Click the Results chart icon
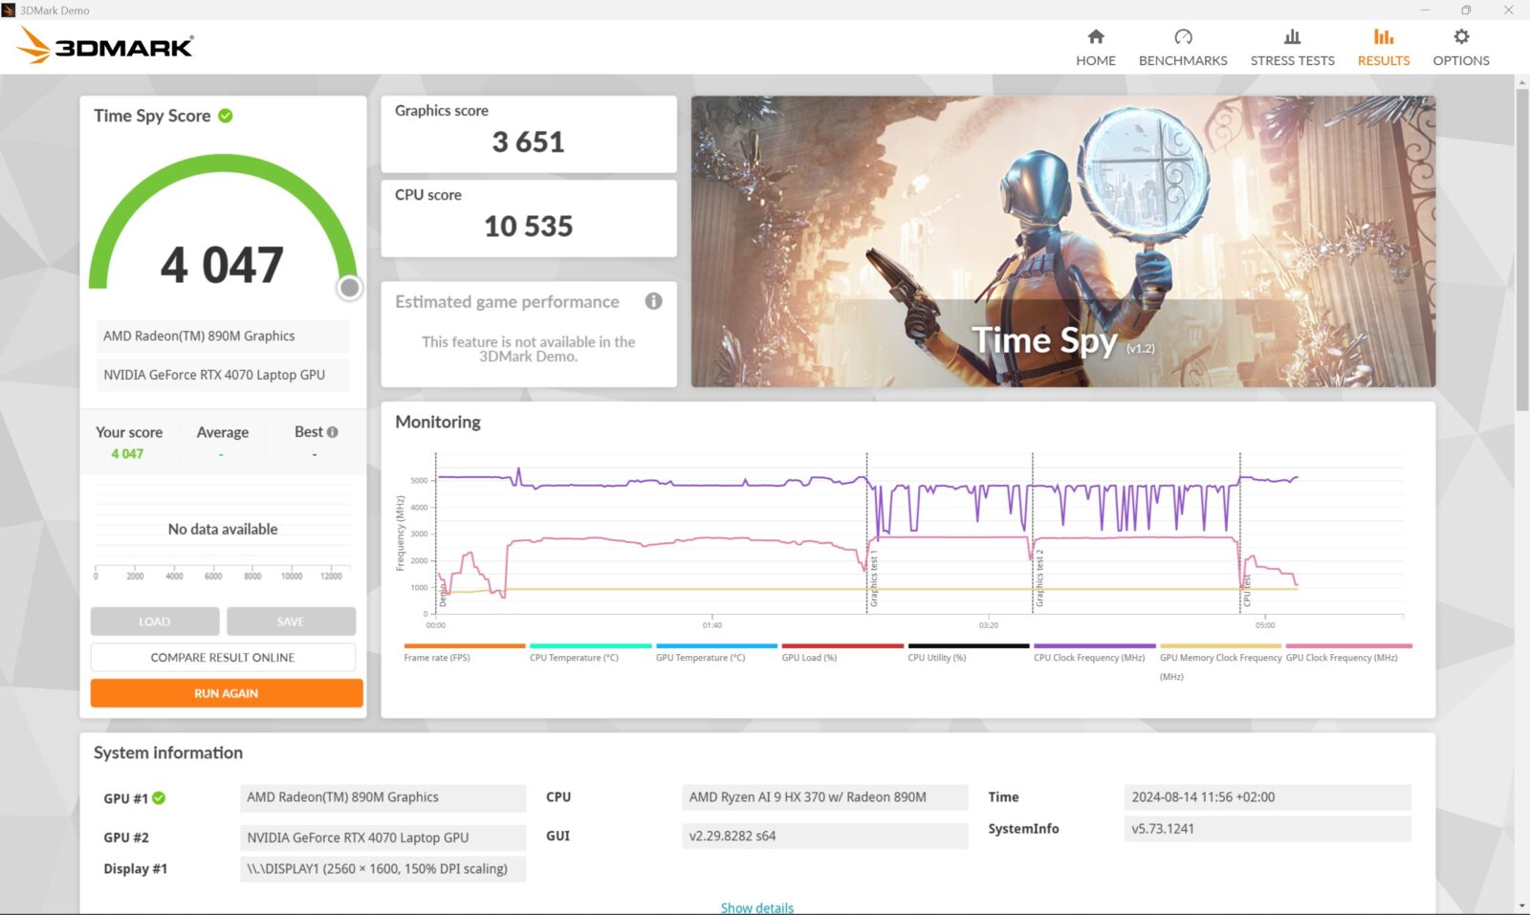The width and height of the screenshot is (1530, 915). tap(1383, 37)
